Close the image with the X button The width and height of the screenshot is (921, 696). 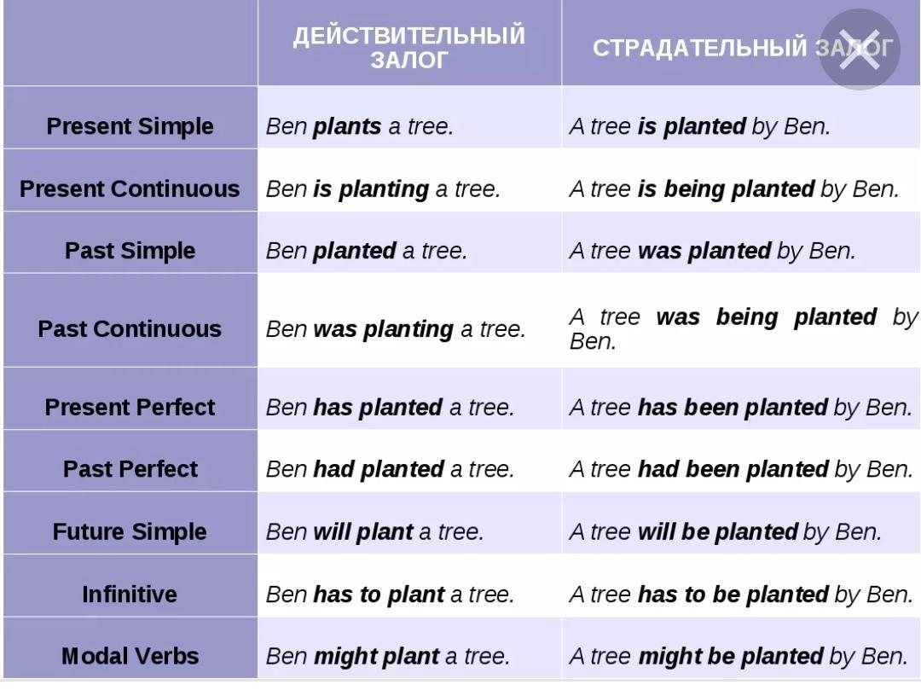click(859, 49)
